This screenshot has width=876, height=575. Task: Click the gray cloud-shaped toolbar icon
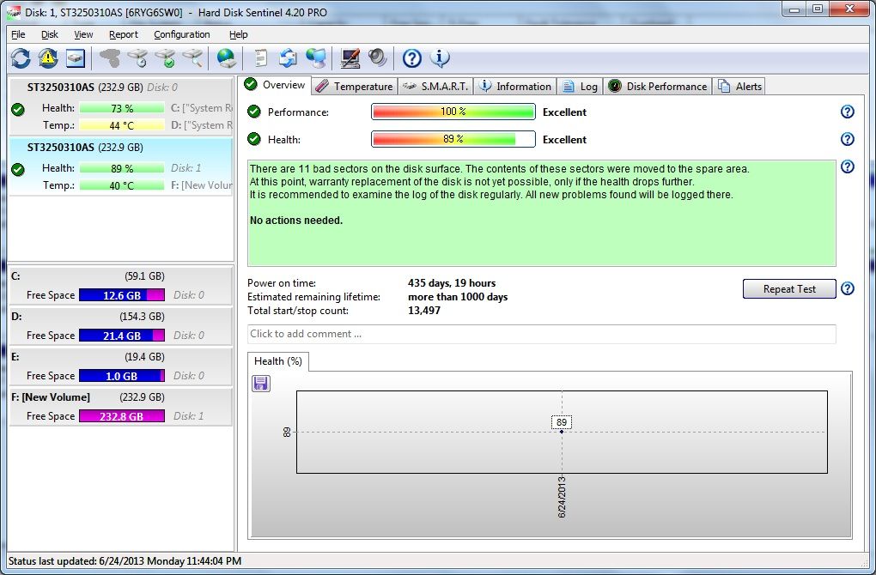coord(110,58)
